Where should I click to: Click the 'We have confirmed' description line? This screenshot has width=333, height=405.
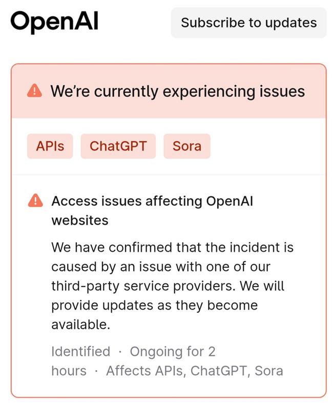pyautogui.click(x=172, y=247)
